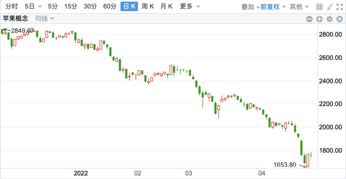346x179 pixels.
Task: Enter fullscreen chart mode
Action: pos(340,7)
